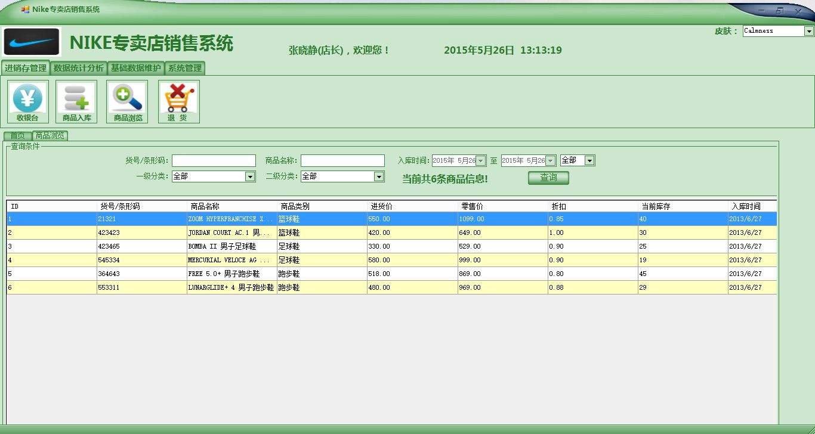The image size is (815, 434).
Task: Open the 二级分类 subcategory dropdown
Action: pos(378,176)
